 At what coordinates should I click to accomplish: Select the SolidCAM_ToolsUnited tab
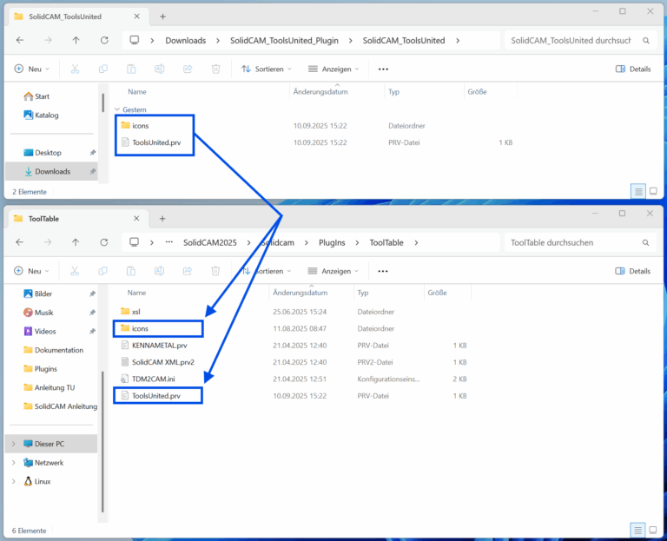77,17
